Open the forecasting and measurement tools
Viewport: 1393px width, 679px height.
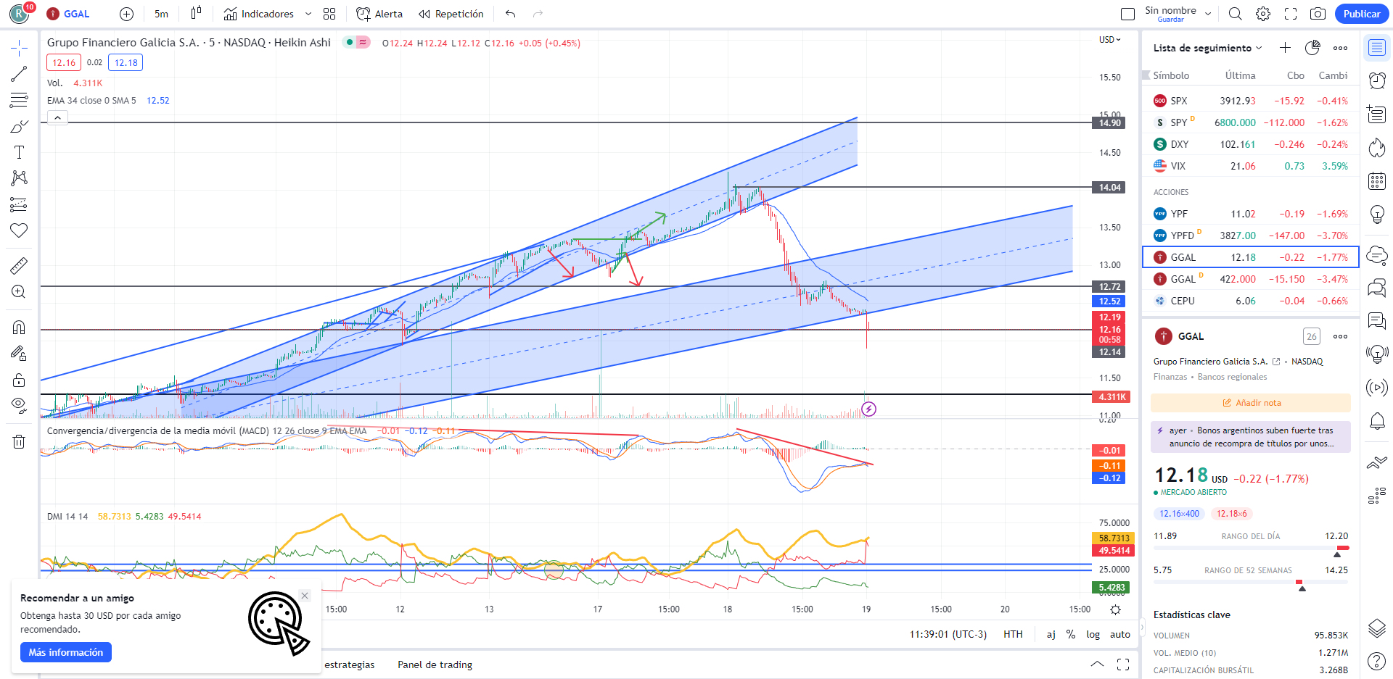pyautogui.click(x=19, y=204)
